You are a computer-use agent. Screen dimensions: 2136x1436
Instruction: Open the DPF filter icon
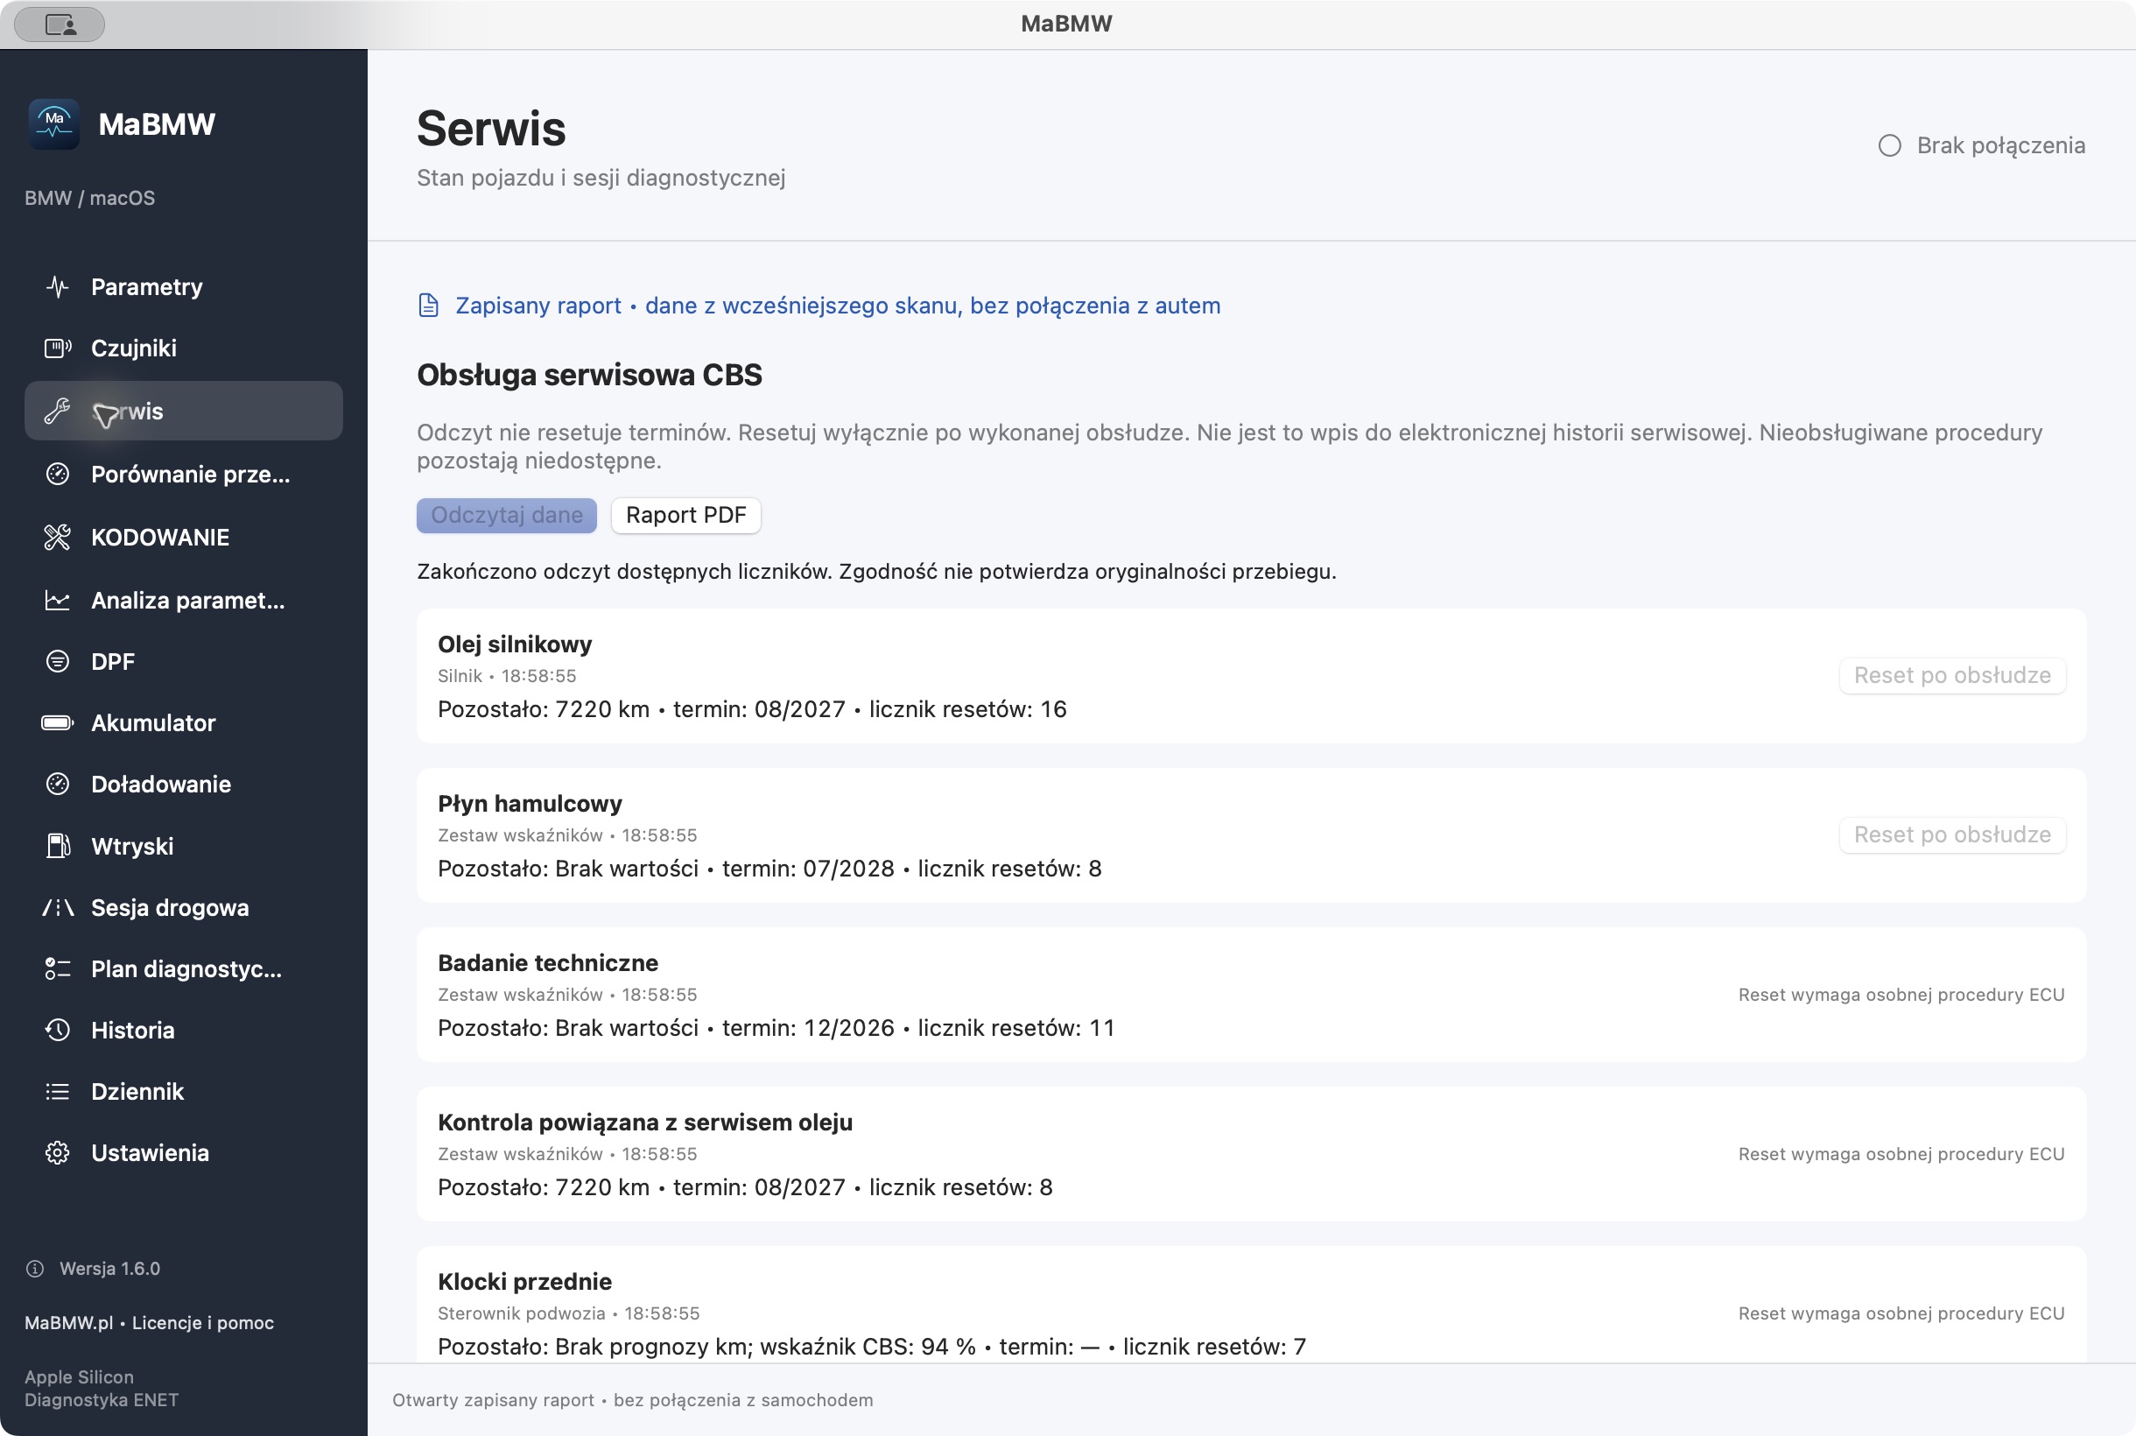57,661
